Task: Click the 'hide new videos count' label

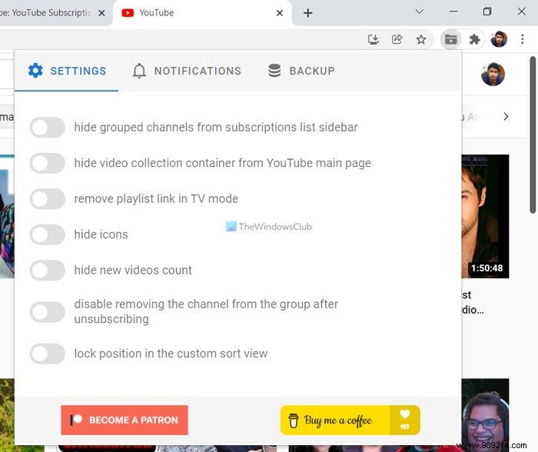Action: [133, 270]
